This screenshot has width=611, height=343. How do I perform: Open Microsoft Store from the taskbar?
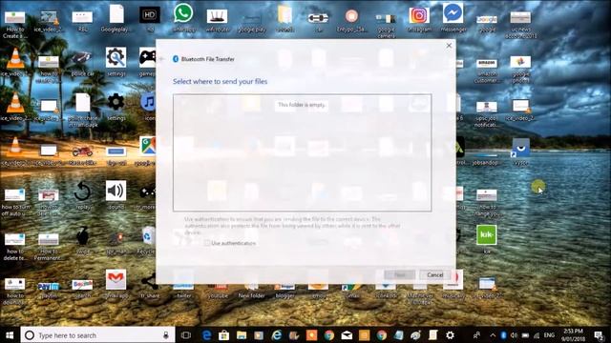point(223,335)
